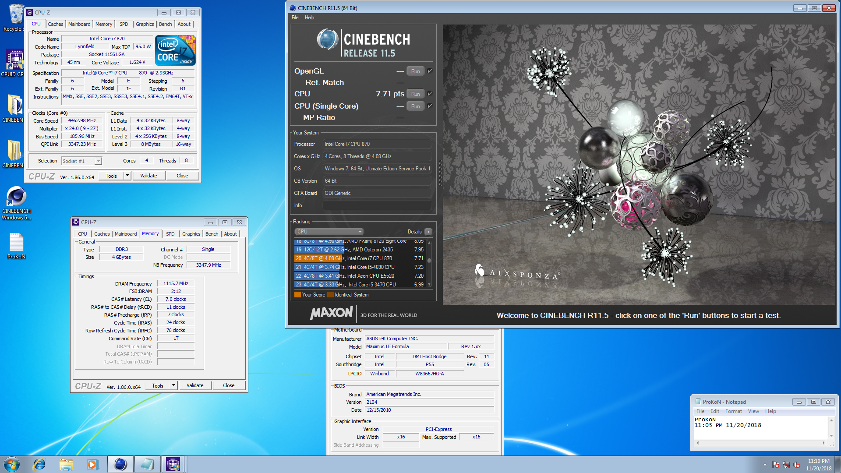
Task: Open Memory window Tools dropdown arrow
Action: point(173,385)
